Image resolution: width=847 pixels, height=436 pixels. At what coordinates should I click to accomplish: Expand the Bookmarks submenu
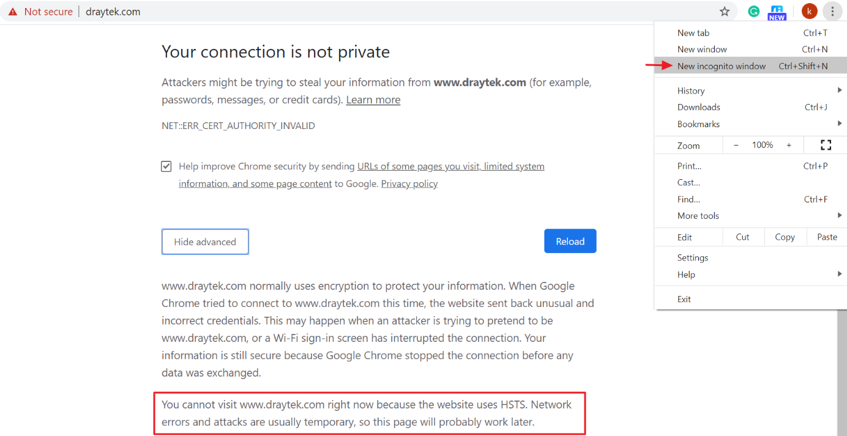(750, 124)
